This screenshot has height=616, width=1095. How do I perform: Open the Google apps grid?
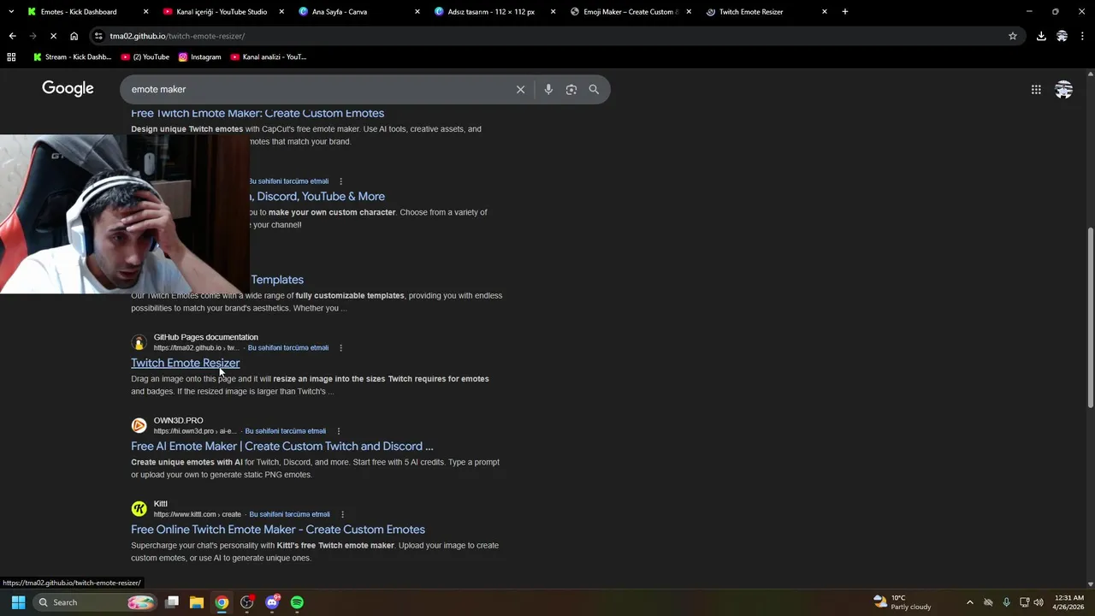click(x=1036, y=89)
